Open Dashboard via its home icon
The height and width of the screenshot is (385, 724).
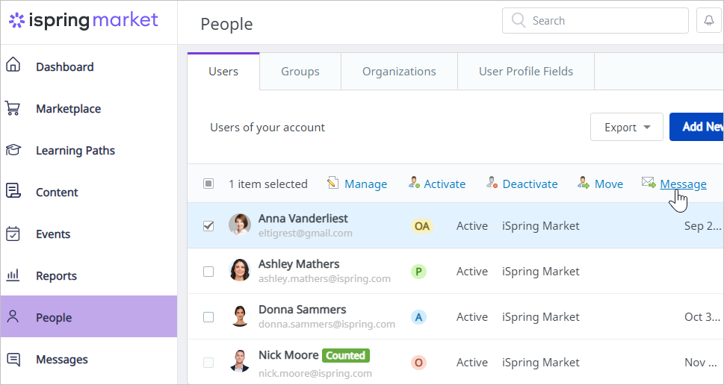pyautogui.click(x=13, y=65)
